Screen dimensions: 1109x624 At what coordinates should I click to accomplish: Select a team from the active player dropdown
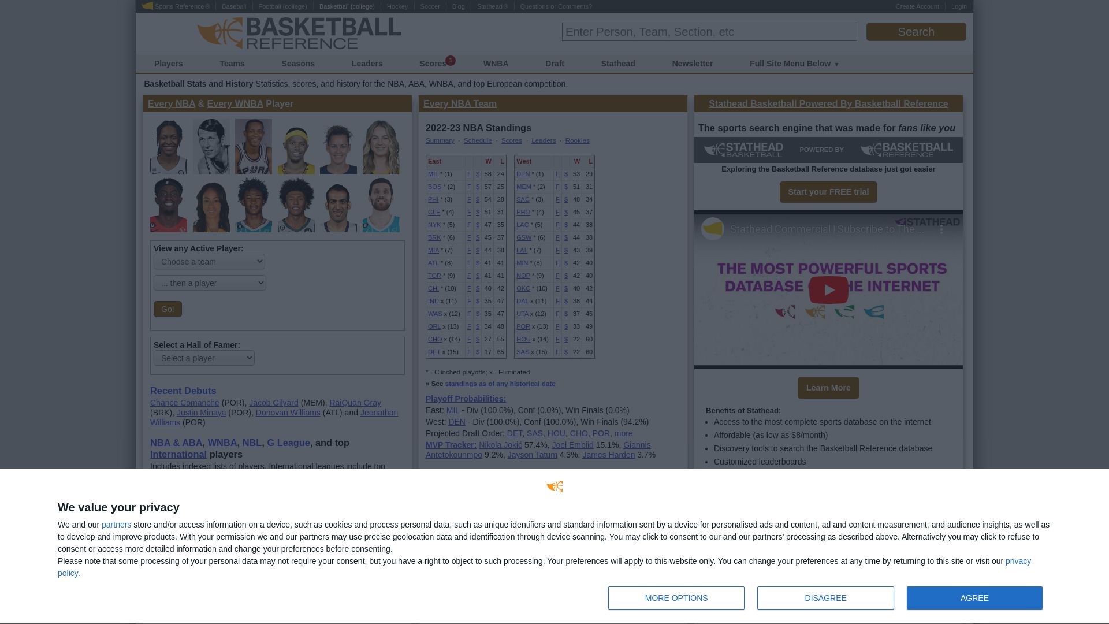click(210, 261)
